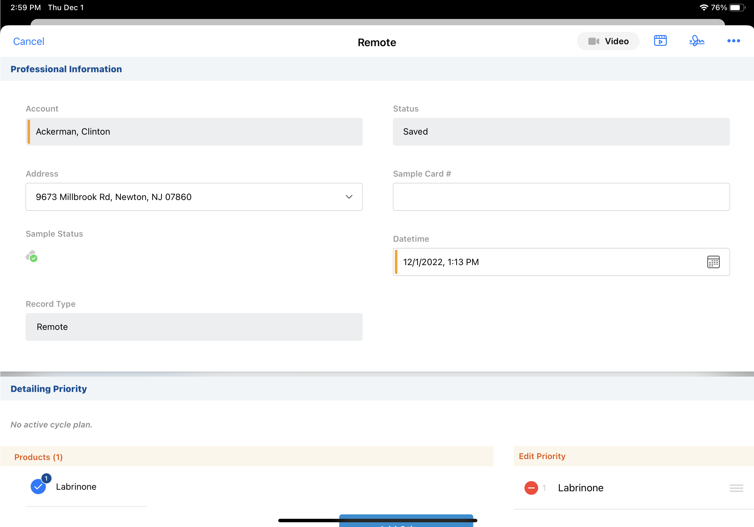Cancel the Remote call report

[x=28, y=41]
